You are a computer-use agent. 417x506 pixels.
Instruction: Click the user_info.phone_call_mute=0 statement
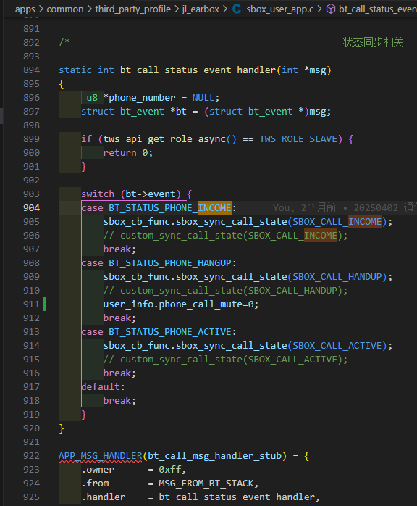click(181, 304)
